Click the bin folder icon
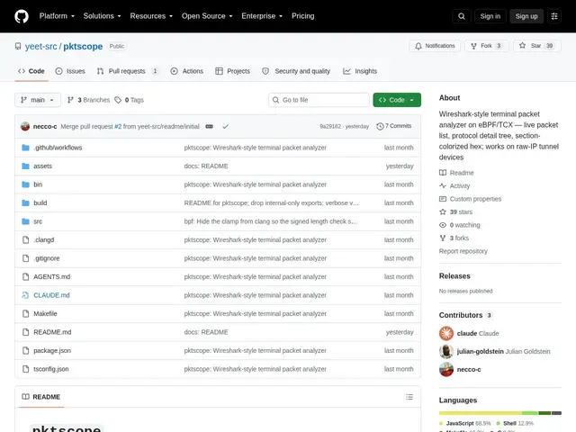Viewport: 576px width, 432px height. point(25,184)
